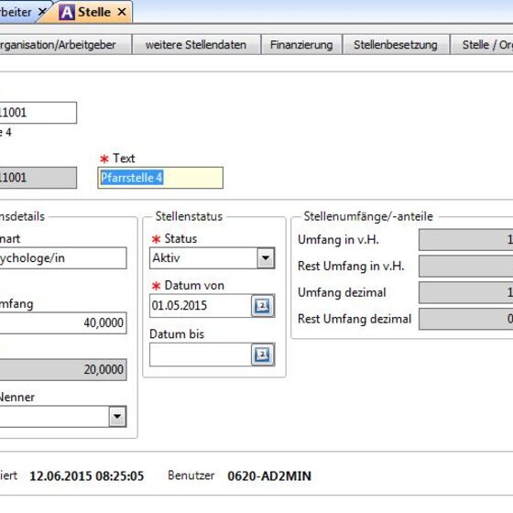Click the purple A icon on Stelle tab

tap(67, 13)
